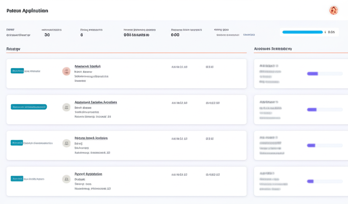
Task: Click the grey avatar beside "fnlyste.Icowd.Ioxibars"
Action: click(66, 143)
